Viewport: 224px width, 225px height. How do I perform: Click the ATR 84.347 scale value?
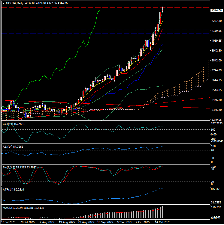[x=216, y=189]
